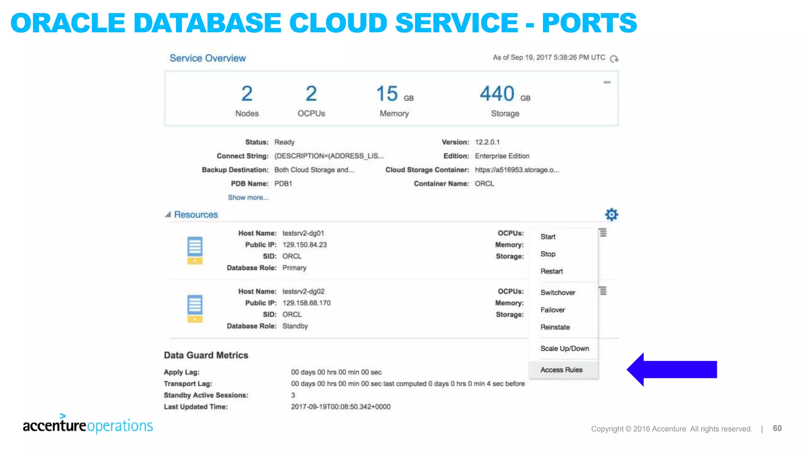The width and height of the screenshot is (805, 453).
Task: Click the Data Guard Metrics heading
Action: pyautogui.click(x=206, y=355)
